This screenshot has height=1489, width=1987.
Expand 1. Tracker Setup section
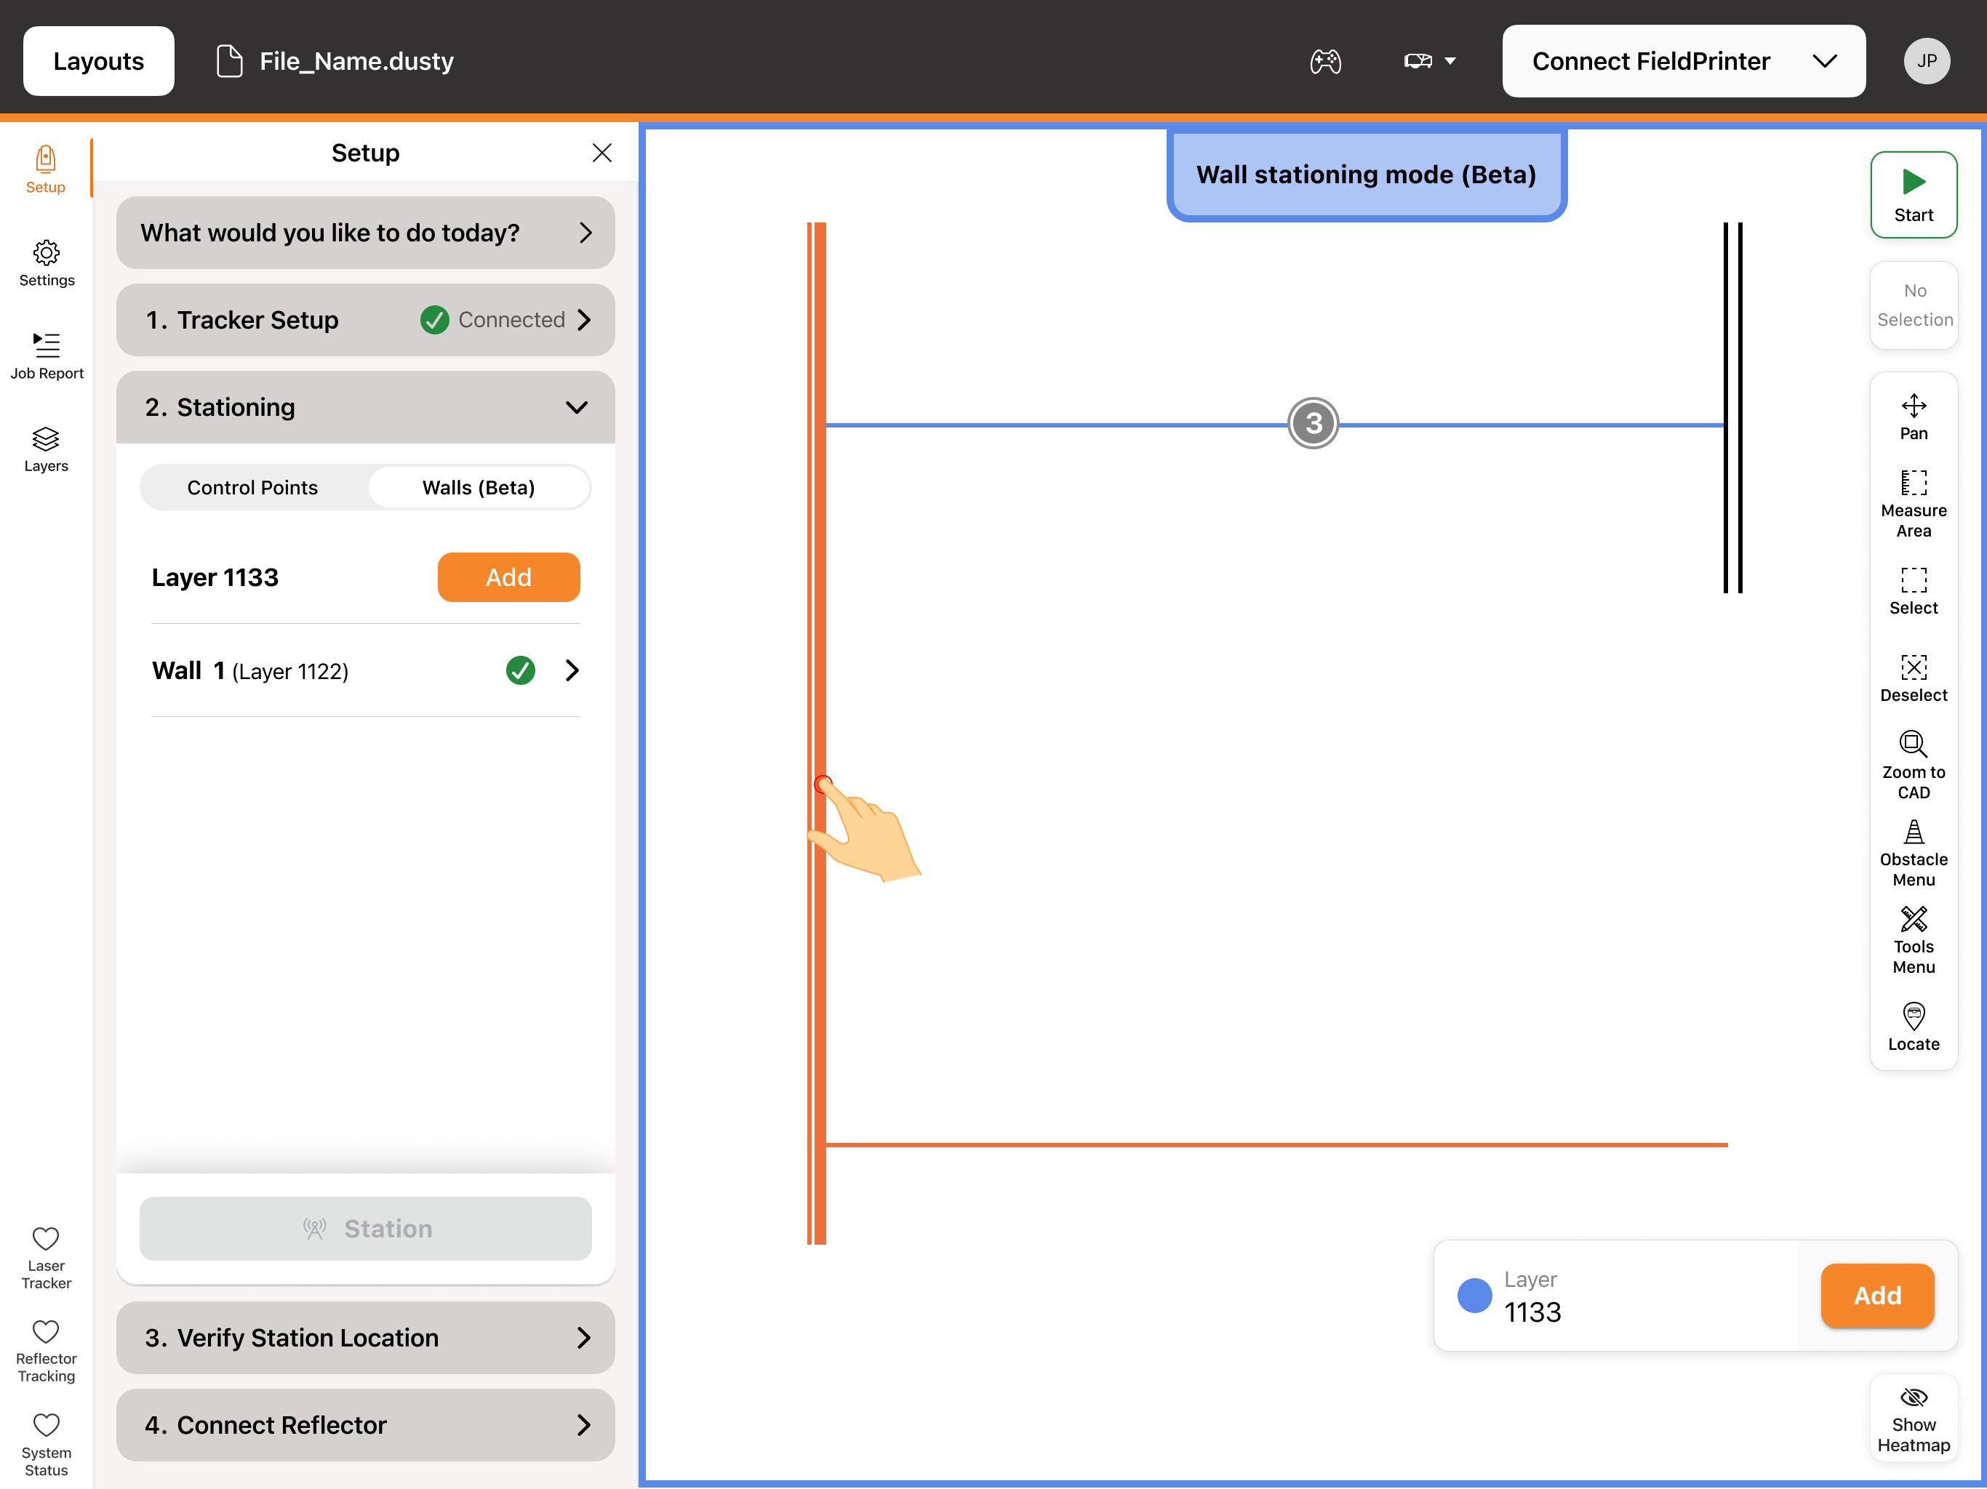[x=366, y=320]
